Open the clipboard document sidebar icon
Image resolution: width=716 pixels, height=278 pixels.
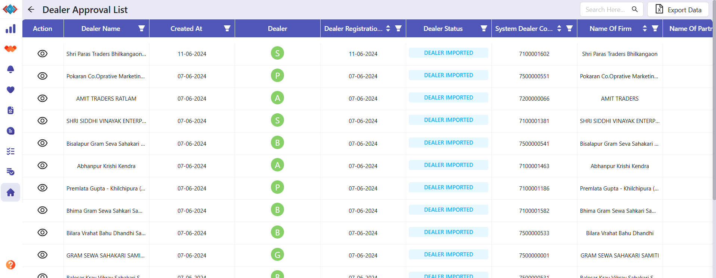(10, 110)
